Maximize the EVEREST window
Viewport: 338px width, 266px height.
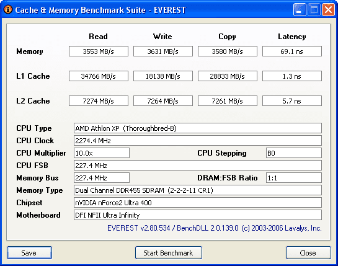(314, 10)
